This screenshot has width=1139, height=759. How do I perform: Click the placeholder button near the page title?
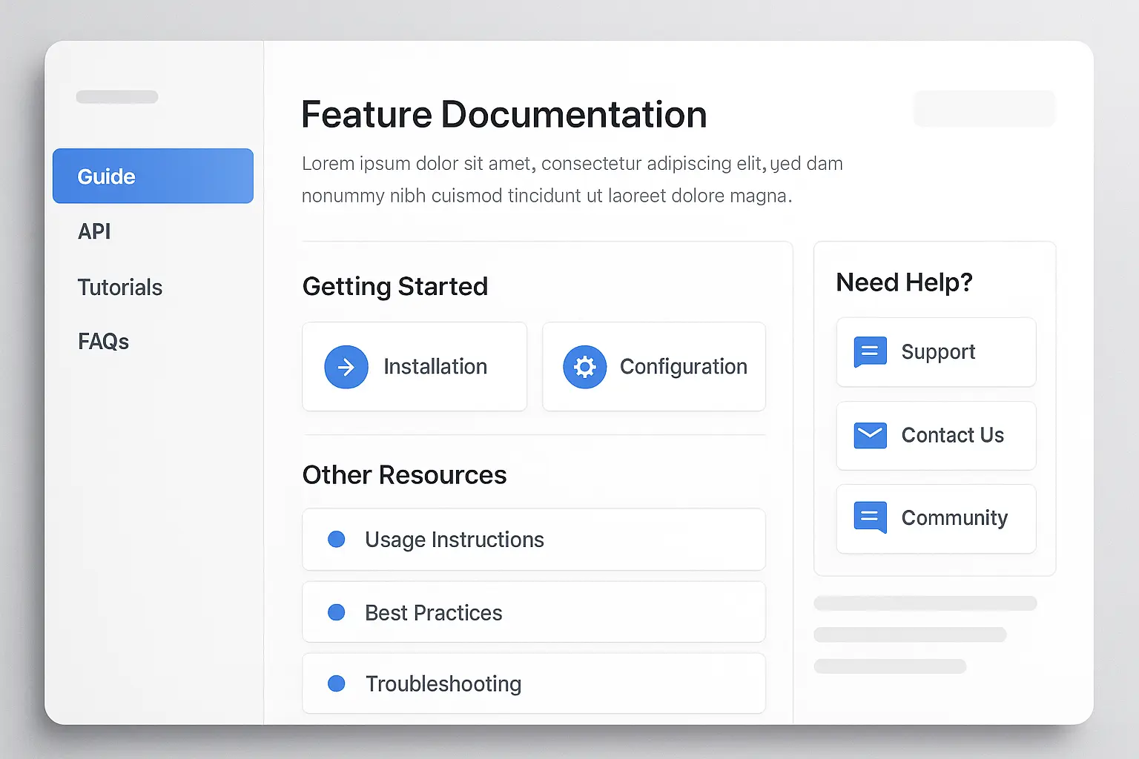point(984,108)
